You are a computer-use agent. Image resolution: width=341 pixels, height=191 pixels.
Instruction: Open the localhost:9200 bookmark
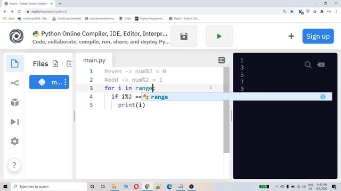click(33, 19)
